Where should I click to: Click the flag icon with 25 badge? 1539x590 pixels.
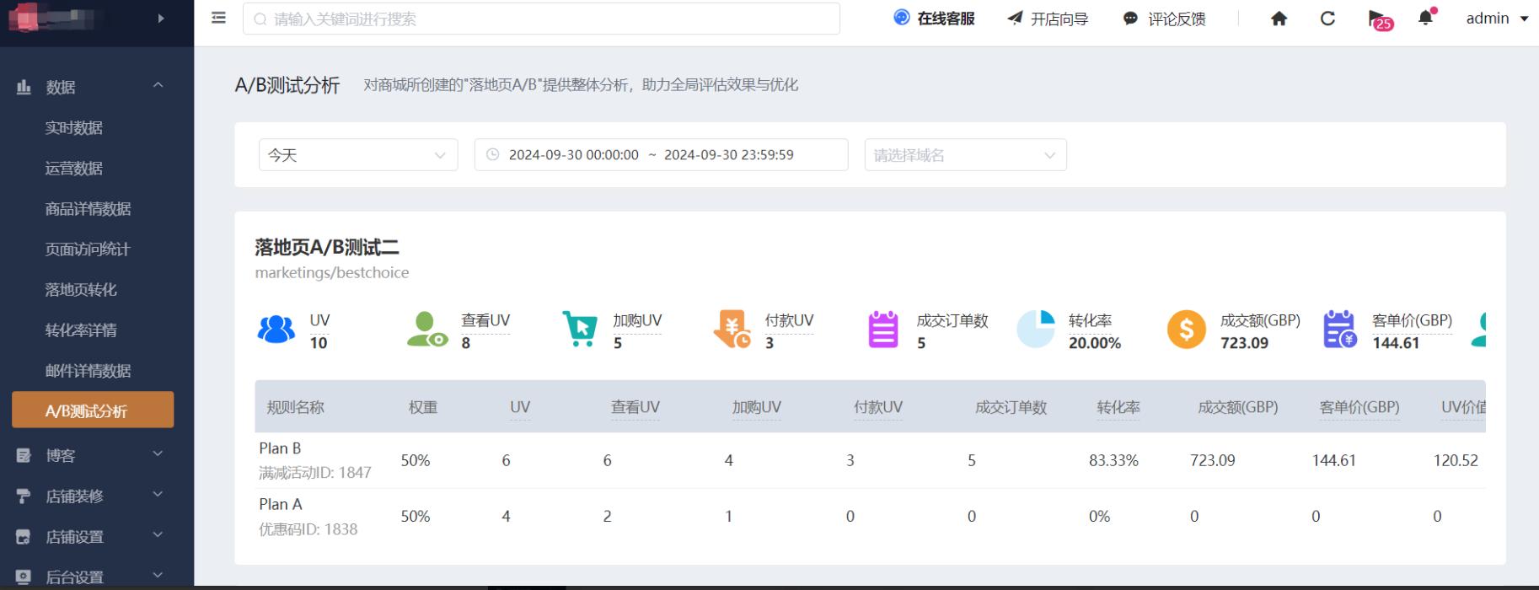[x=1377, y=19]
